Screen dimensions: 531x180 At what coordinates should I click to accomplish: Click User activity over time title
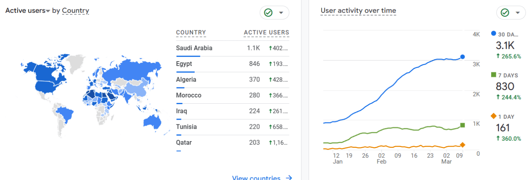coord(358,11)
